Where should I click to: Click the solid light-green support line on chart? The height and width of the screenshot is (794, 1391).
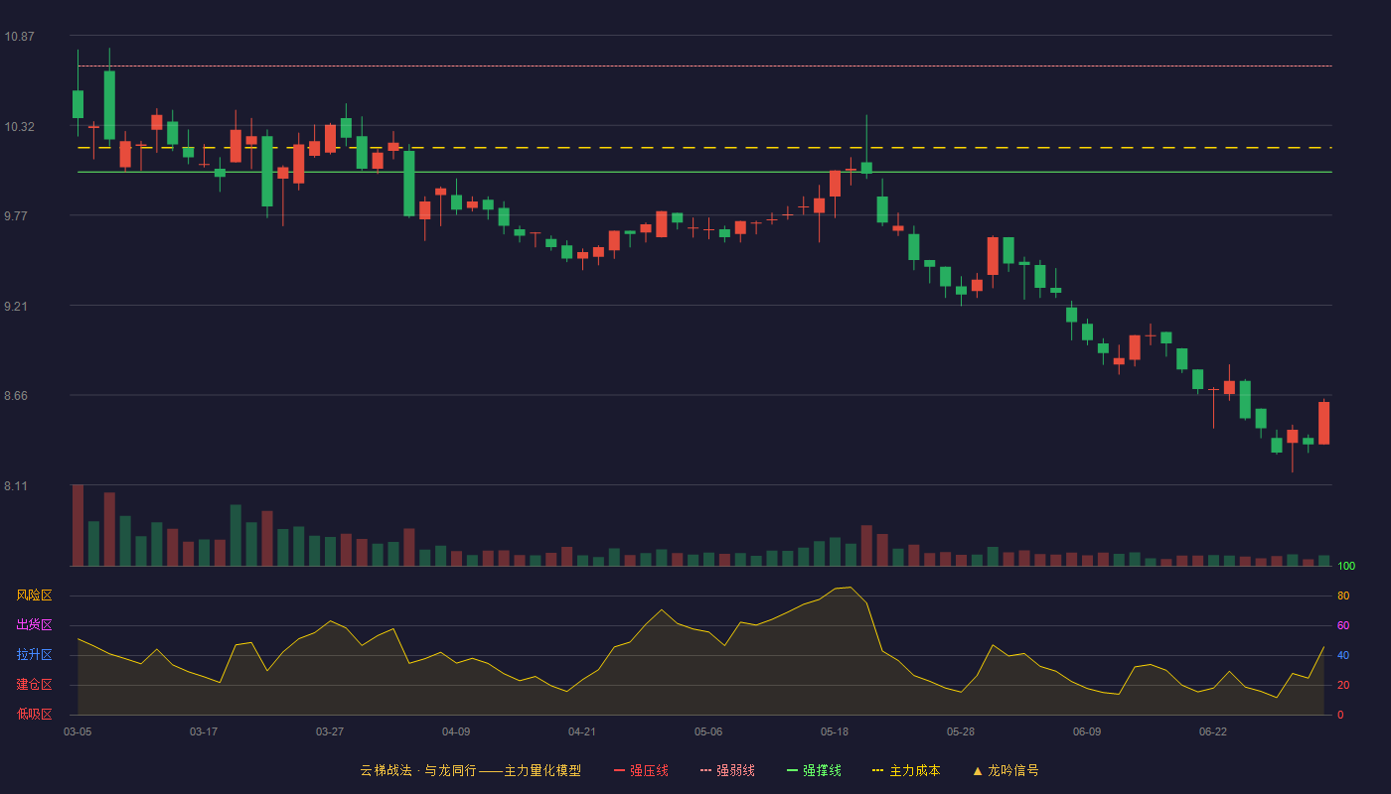tap(705, 172)
